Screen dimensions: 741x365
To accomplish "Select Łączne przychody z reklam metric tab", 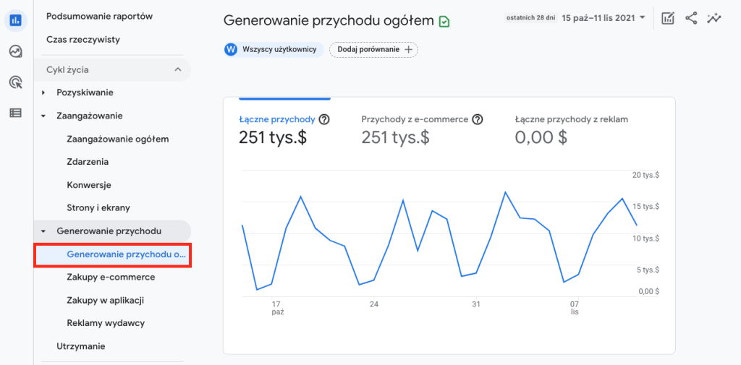I will pyautogui.click(x=571, y=119).
